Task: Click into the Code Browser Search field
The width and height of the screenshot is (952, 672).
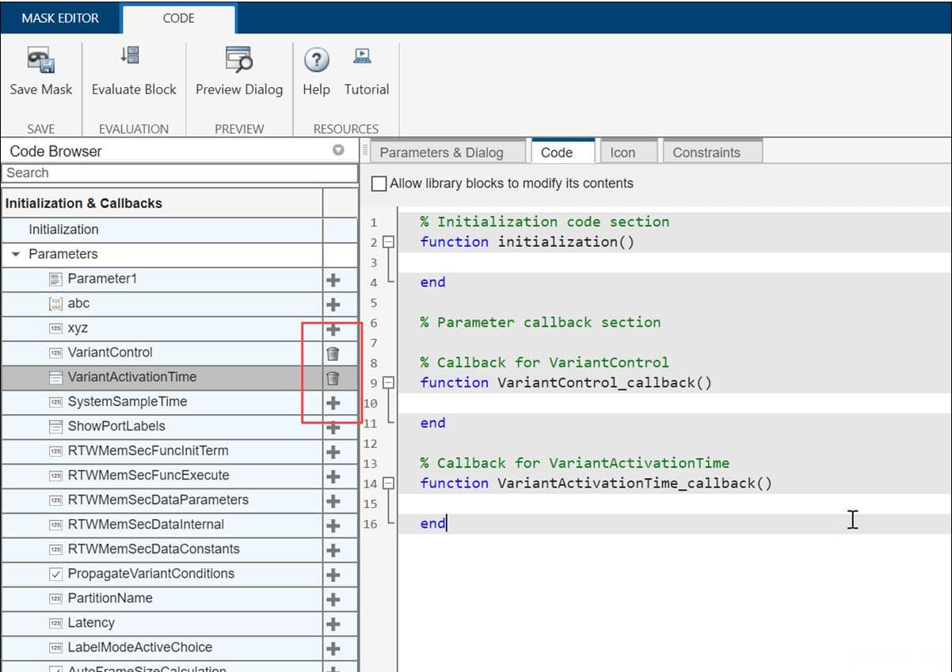Action: [x=180, y=173]
